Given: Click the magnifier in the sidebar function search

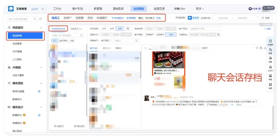Looking at the screenshot, I should (35, 19).
